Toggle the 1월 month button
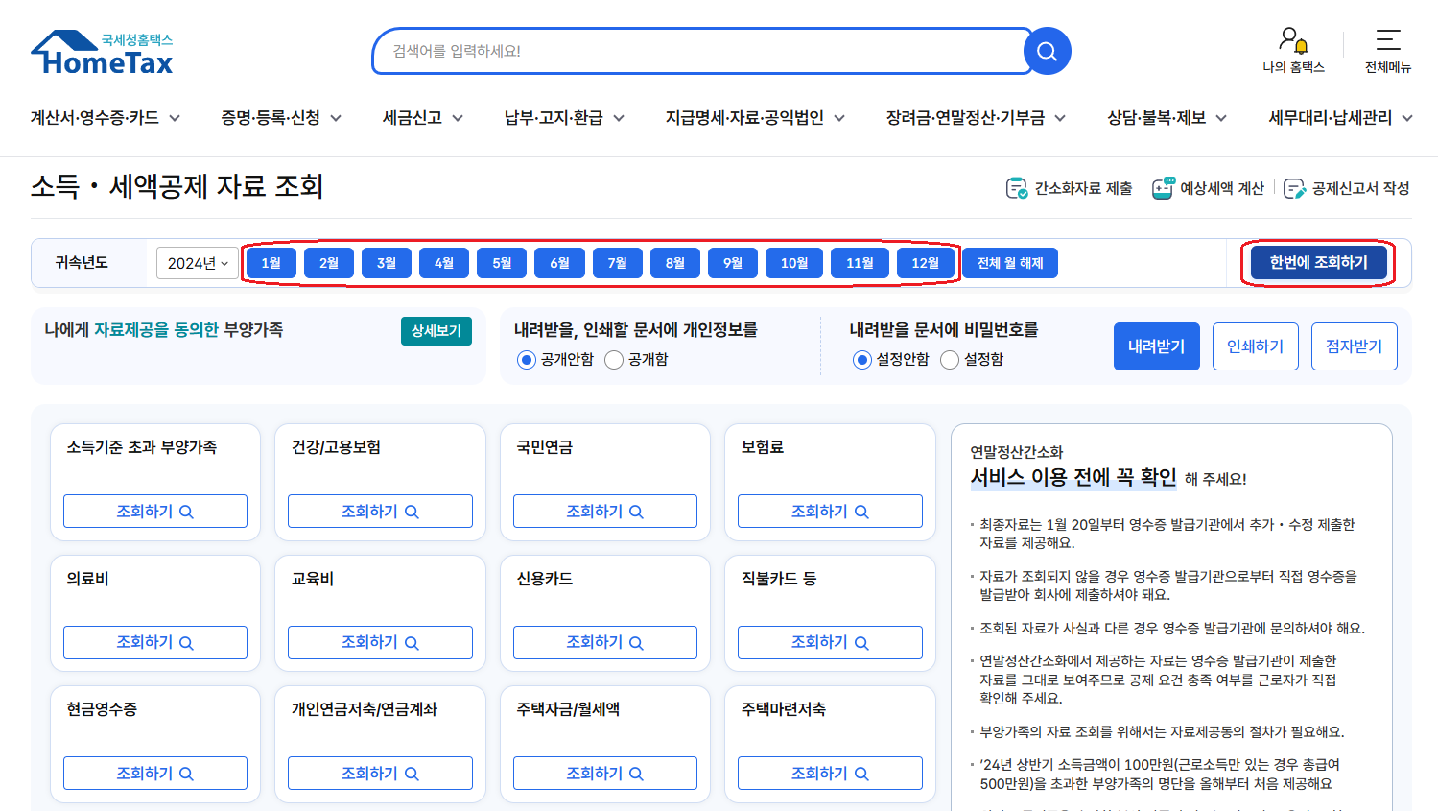 (x=271, y=263)
